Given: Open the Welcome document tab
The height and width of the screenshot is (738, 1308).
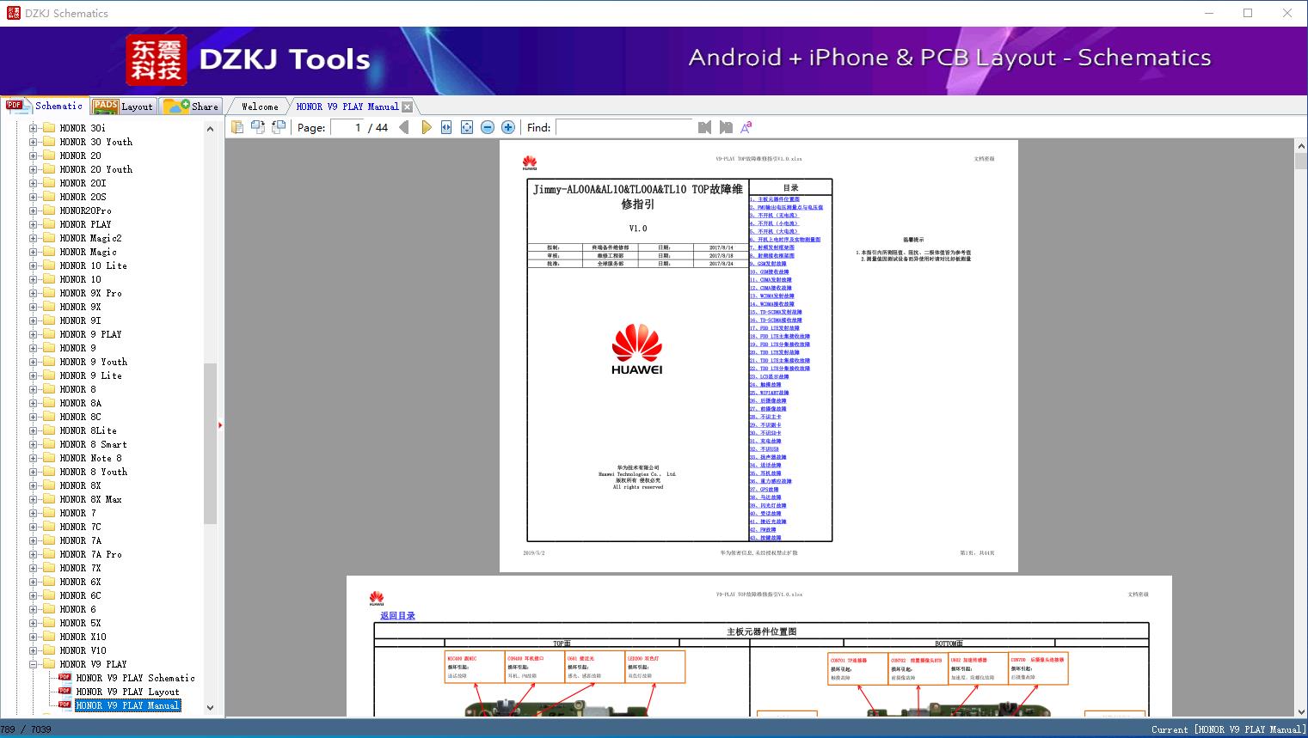Looking at the screenshot, I should pyautogui.click(x=260, y=107).
